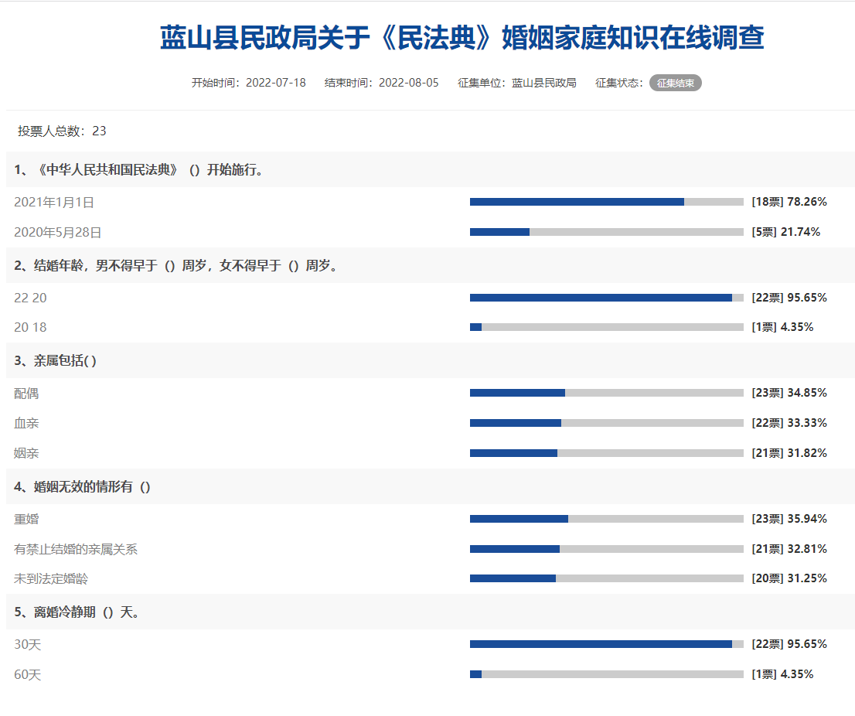Click progress bar for 2020年5月28日
The width and height of the screenshot is (855, 716).
point(606,232)
